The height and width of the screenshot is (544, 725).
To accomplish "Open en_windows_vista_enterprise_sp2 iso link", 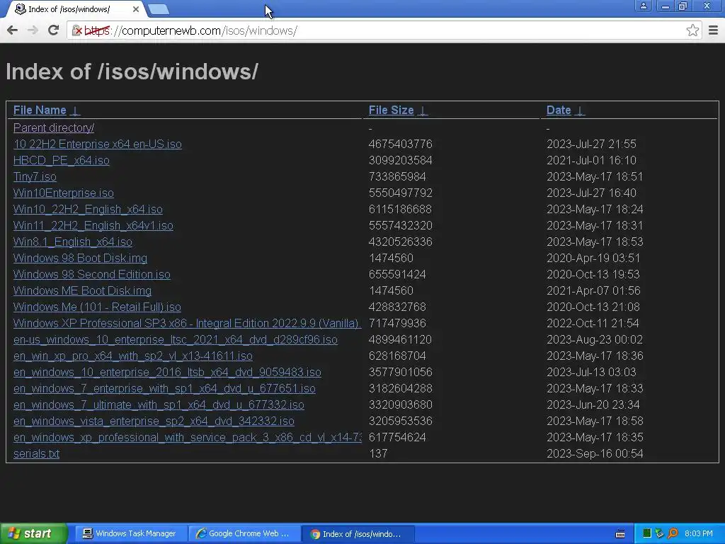I will 154,421.
